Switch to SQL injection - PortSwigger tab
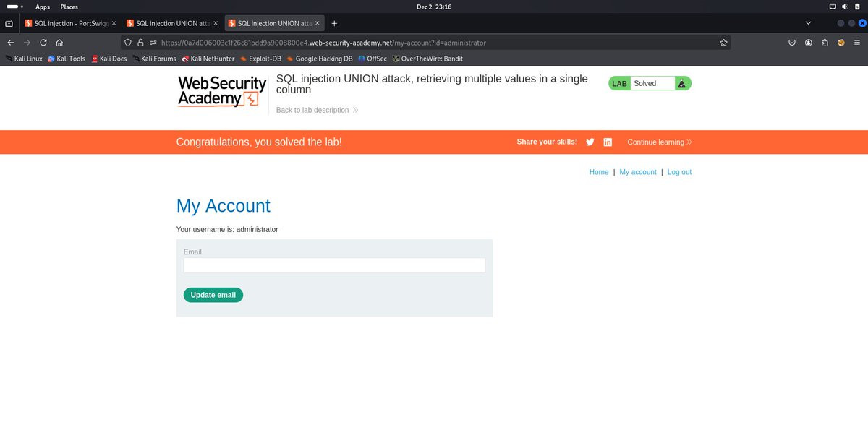Image resolution: width=868 pixels, height=425 pixels. tap(70, 23)
